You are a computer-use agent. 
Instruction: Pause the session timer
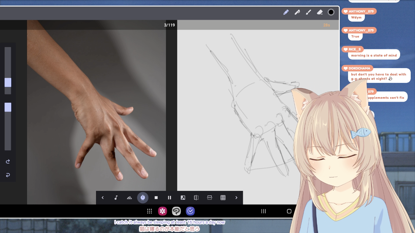point(170,198)
